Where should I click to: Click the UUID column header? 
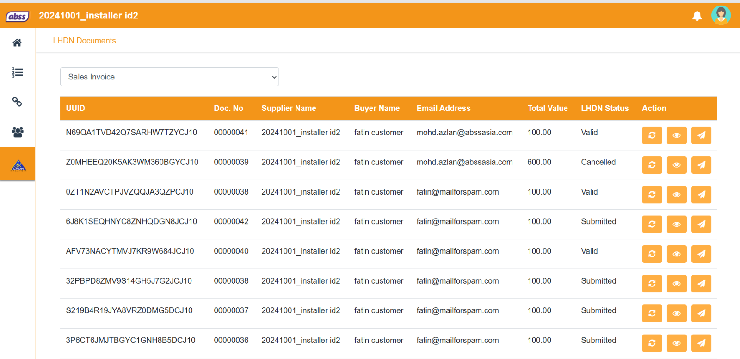(75, 108)
